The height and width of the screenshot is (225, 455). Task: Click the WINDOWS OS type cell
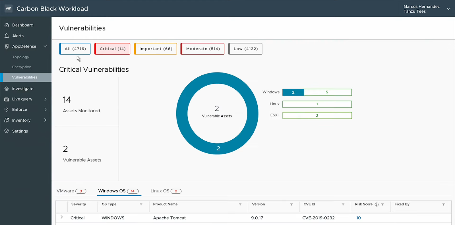[x=113, y=218]
